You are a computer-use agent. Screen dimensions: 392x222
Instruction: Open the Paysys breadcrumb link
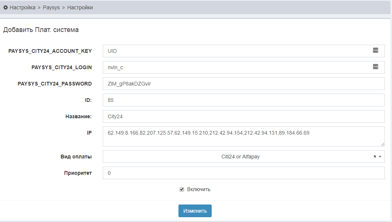coord(51,7)
